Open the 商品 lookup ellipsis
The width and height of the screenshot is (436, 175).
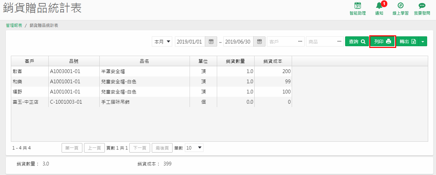339,41
